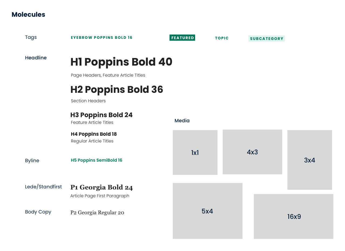Click the H2 Poppins Bold 36 headline
This screenshot has height=251, width=345.
pyautogui.click(x=117, y=90)
